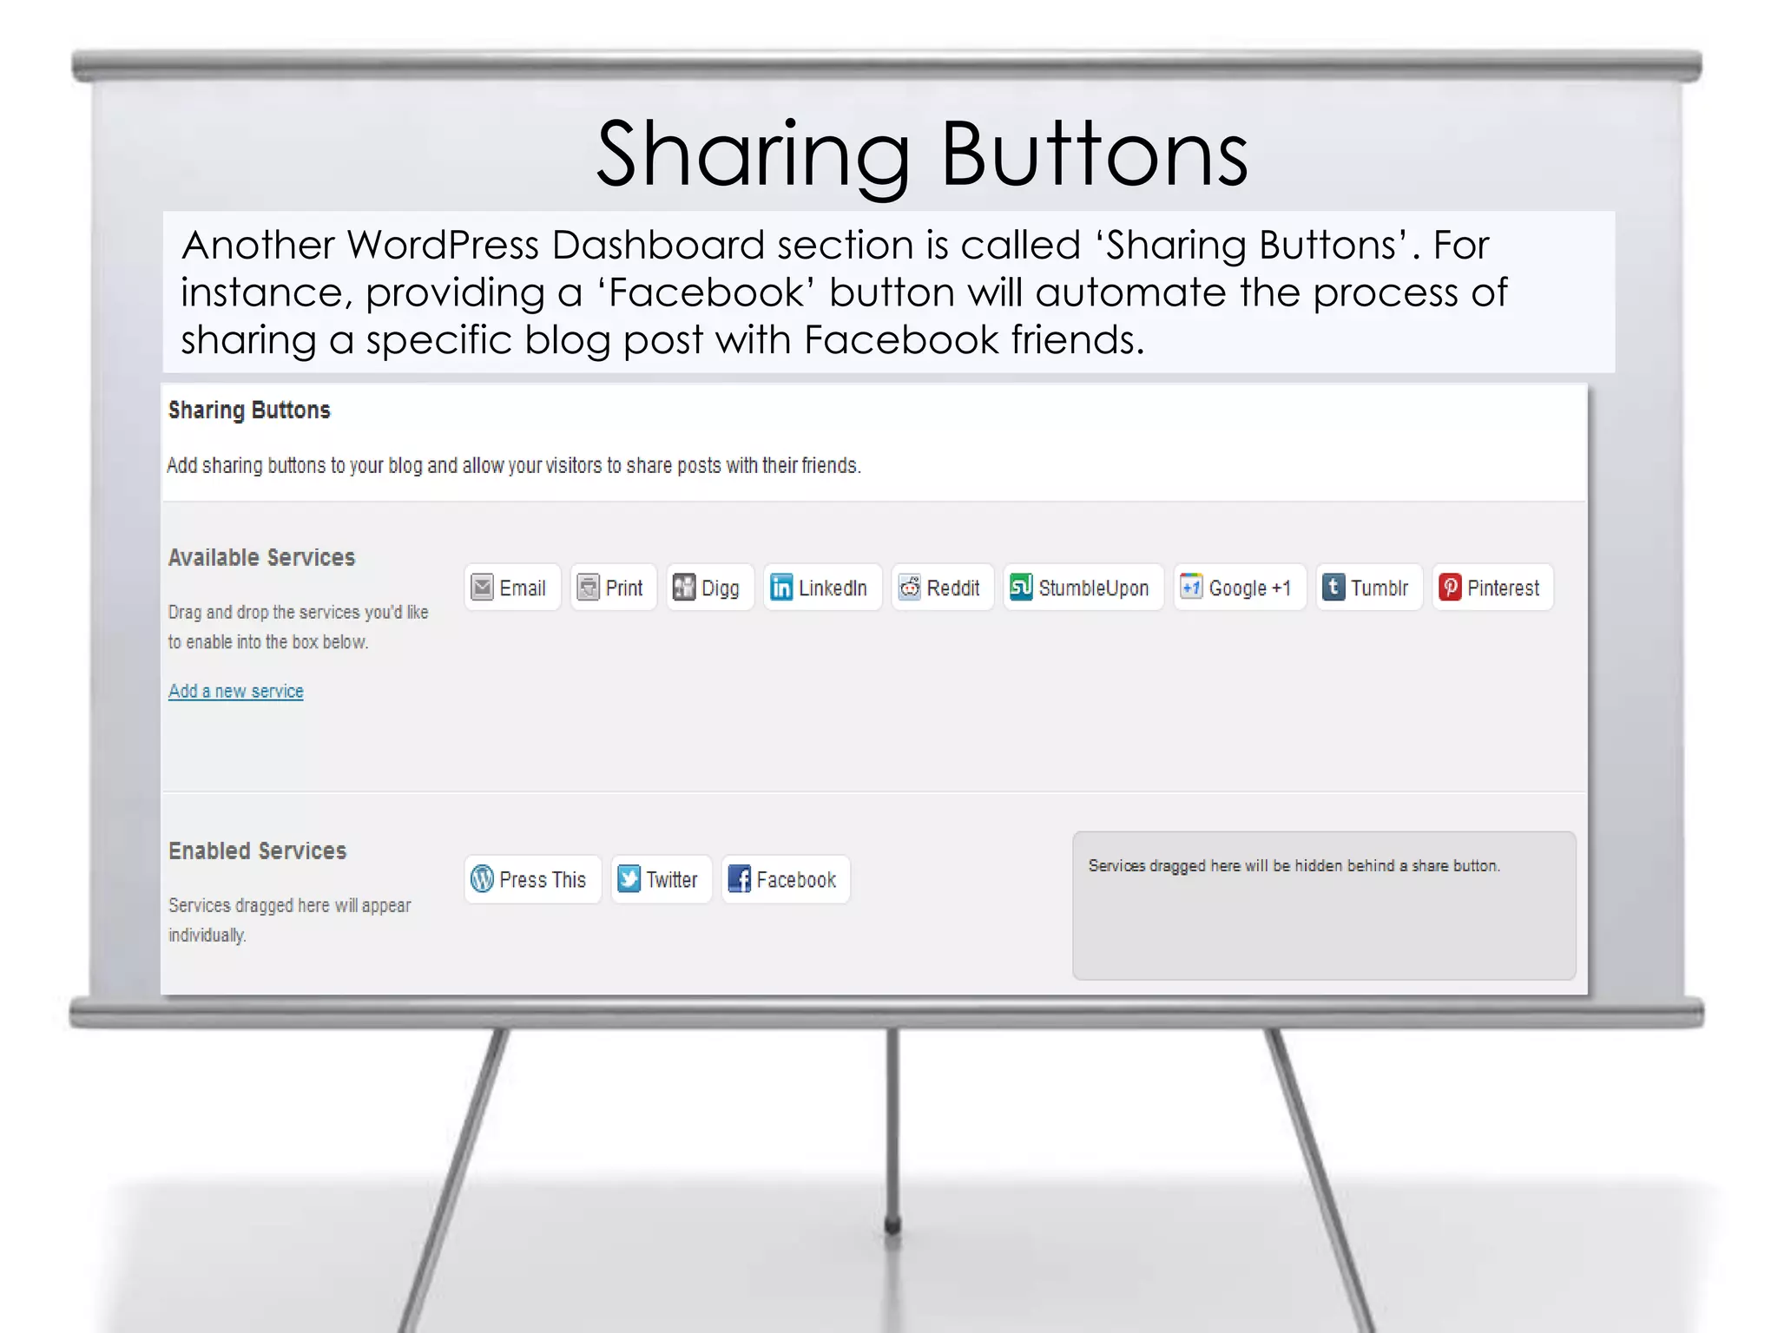Click the 'Enabled Services' heading
The image size is (1778, 1333).
(257, 850)
